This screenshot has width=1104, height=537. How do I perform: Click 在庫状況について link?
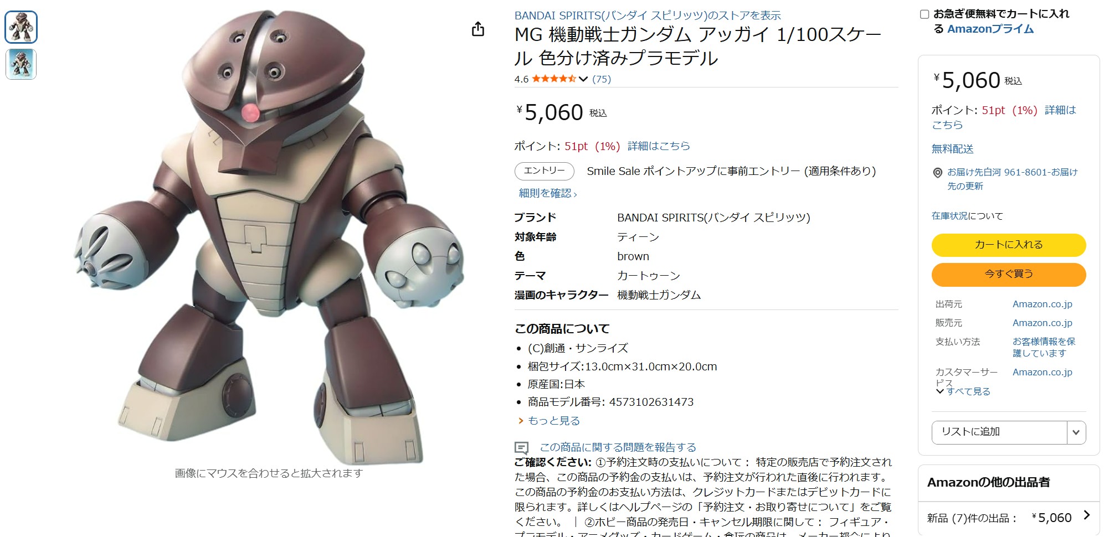967,216
